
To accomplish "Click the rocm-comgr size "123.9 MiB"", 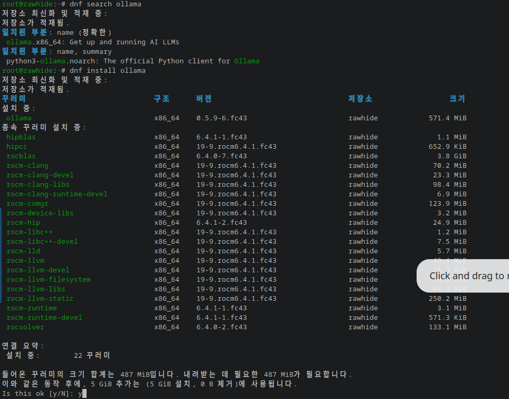I will (x=448, y=204).
